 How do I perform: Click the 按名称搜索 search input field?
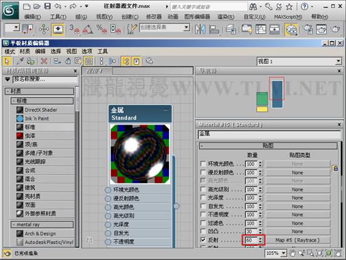click(x=45, y=80)
